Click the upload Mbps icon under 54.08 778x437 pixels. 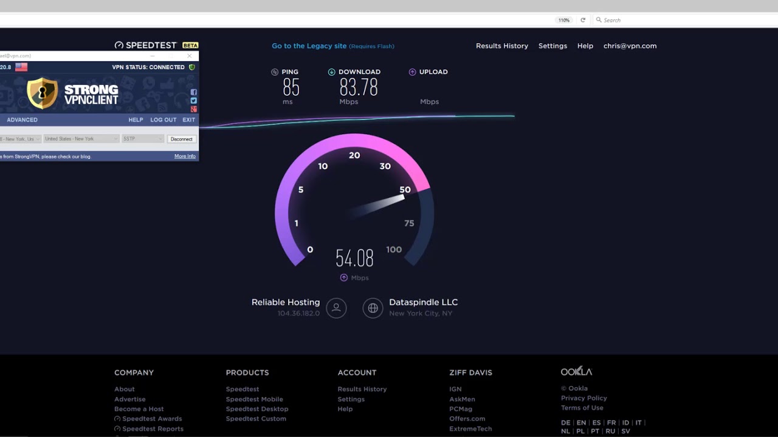tap(343, 277)
